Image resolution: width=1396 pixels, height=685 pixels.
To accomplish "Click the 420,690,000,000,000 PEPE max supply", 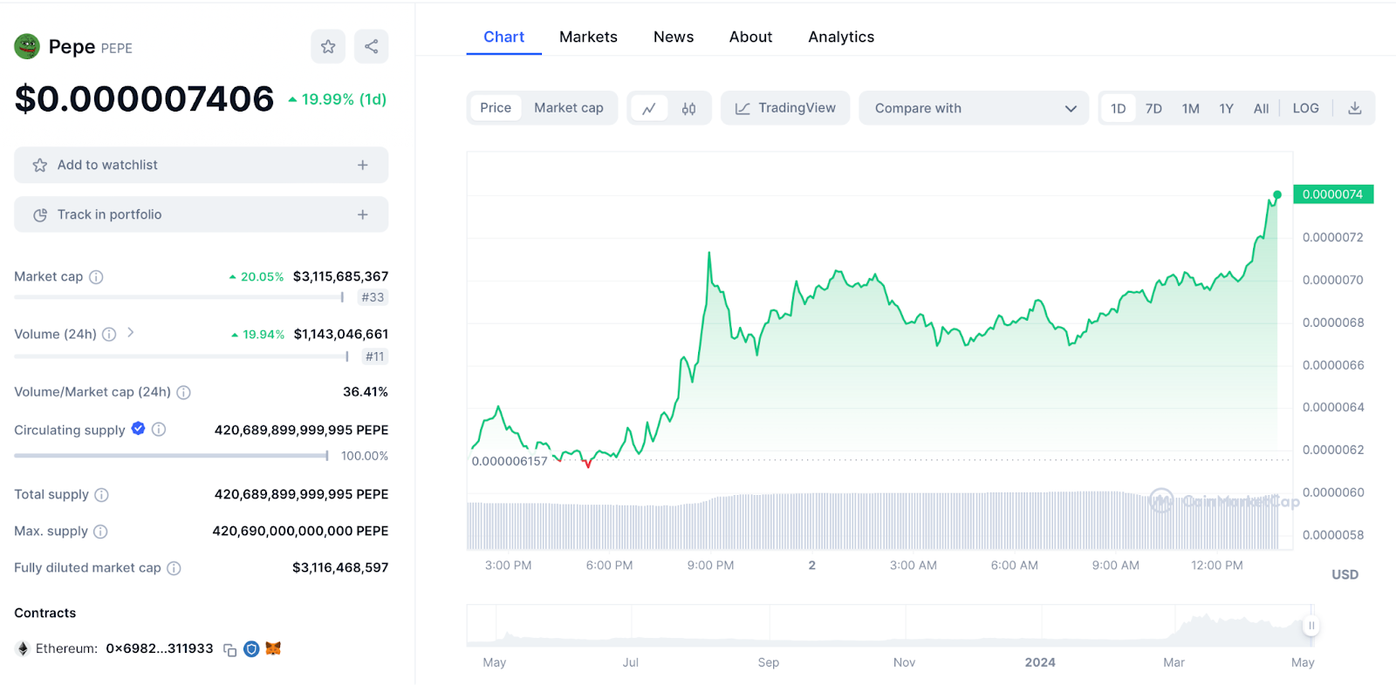I will pos(300,531).
